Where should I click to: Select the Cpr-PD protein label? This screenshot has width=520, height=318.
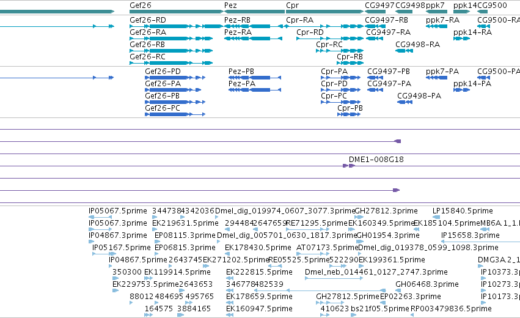pyautogui.click(x=334, y=84)
